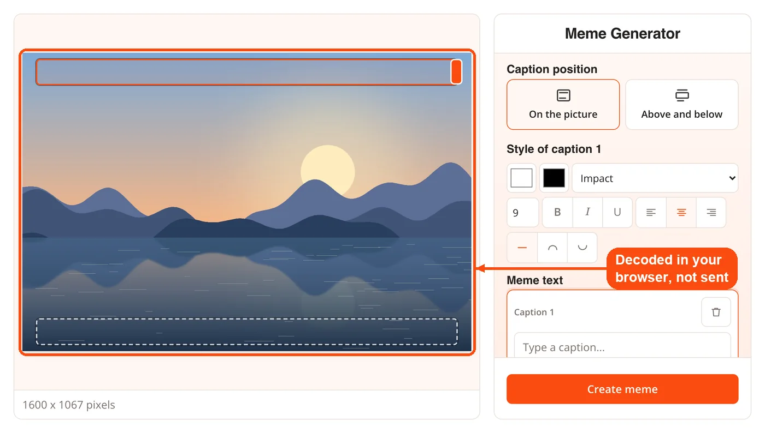The image size is (765, 433).
Task: Select the upward arc text shape
Action: pyautogui.click(x=553, y=248)
